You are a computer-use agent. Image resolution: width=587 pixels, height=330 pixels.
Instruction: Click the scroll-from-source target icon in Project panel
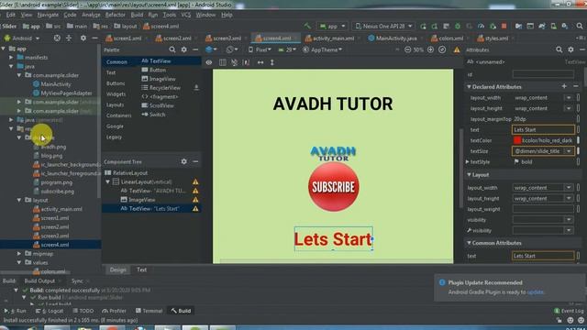pos(57,38)
